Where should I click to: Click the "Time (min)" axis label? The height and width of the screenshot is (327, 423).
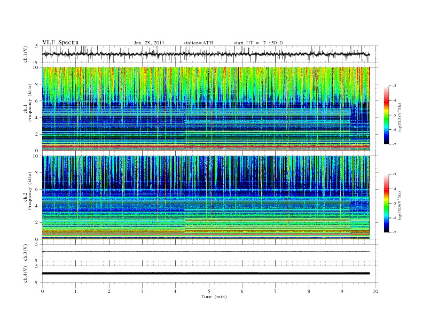[x=214, y=297]
